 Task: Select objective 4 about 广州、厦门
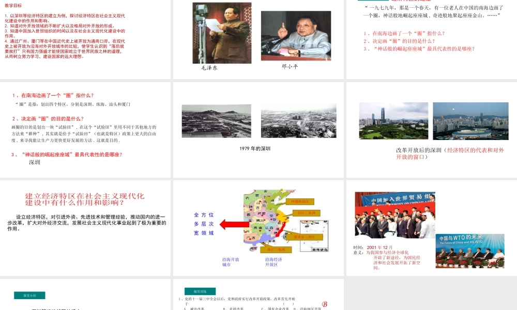(x=65, y=49)
